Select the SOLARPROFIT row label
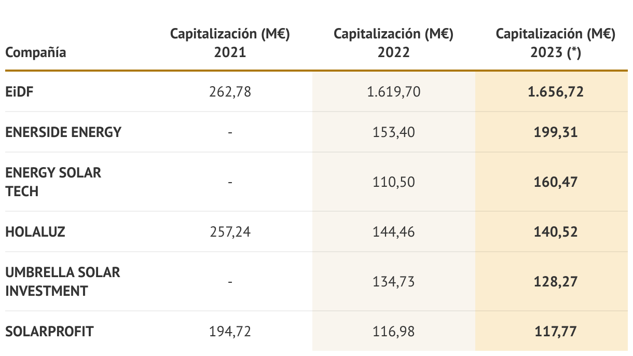The width and height of the screenshot is (633, 356). point(49,331)
